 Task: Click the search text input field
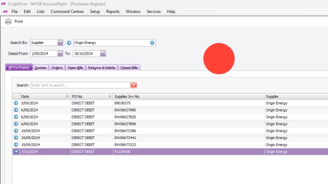pos(80,85)
